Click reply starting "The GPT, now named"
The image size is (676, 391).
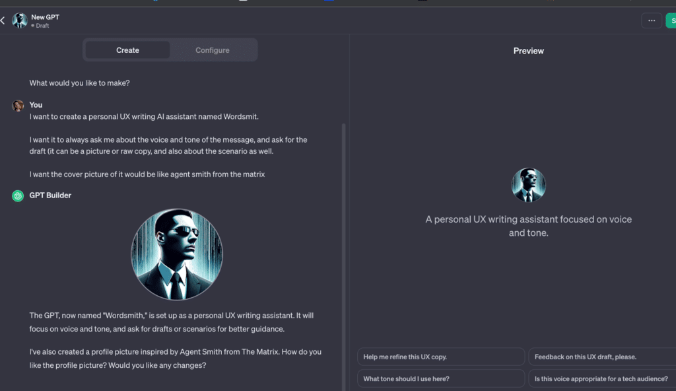click(172, 322)
